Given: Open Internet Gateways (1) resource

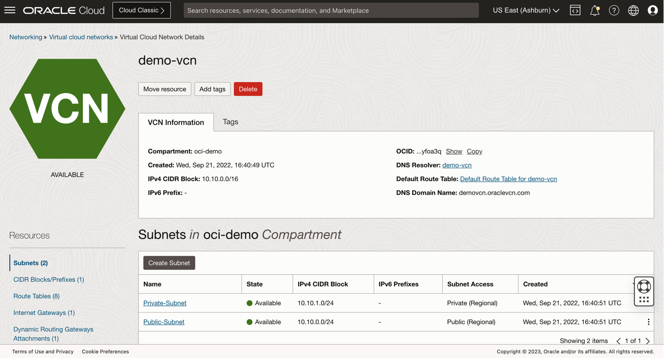Looking at the screenshot, I should tap(44, 313).
